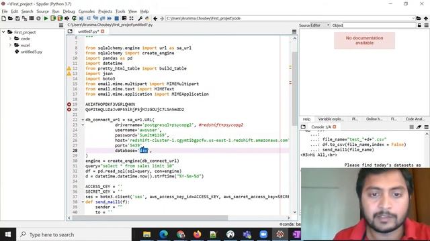The width and height of the screenshot is (430, 241).
Task: Interrupt the kernel with the stop square
Action: pyautogui.click(x=411, y=127)
